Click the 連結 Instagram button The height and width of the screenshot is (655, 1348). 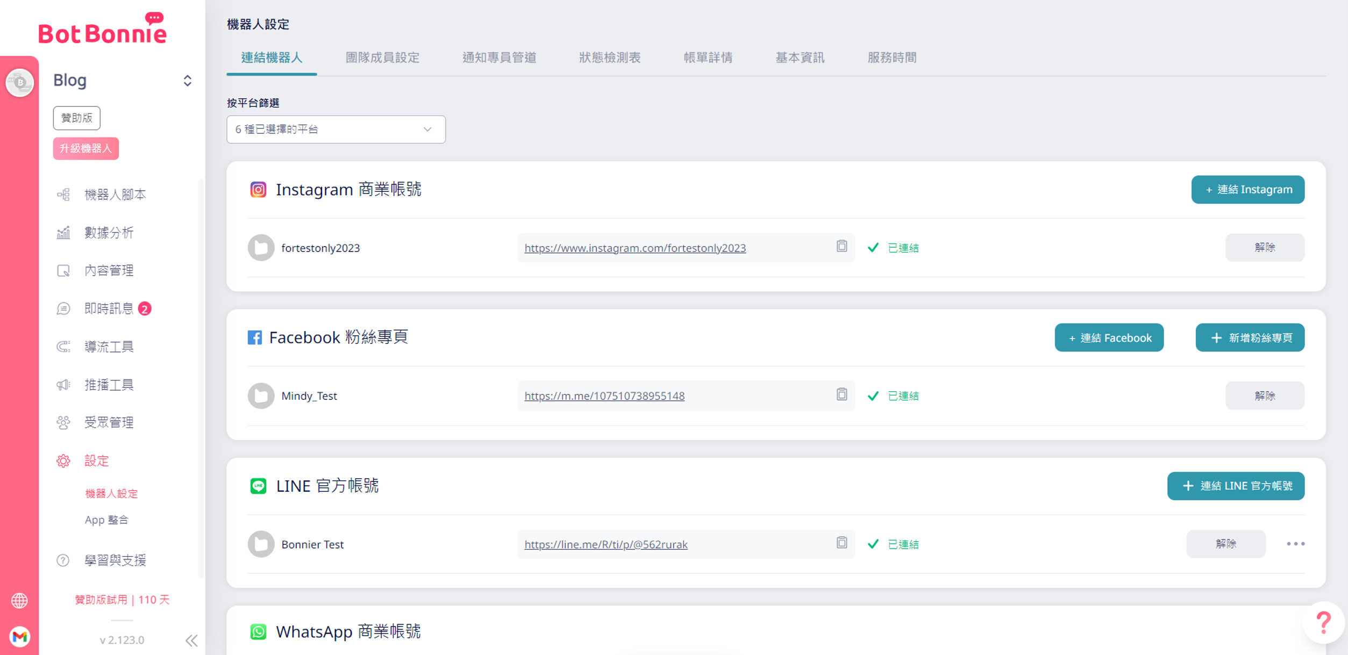[1247, 190]
